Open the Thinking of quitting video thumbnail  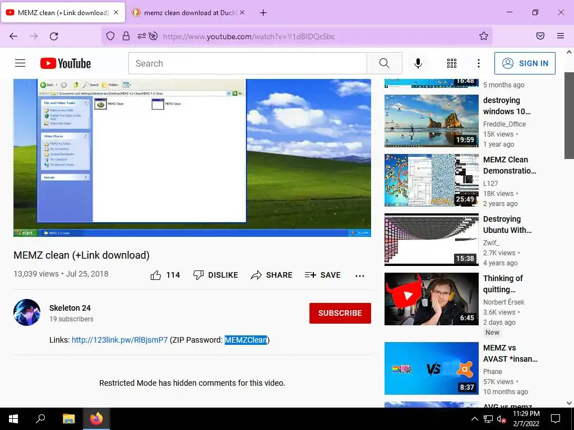pyautogui.click(x=431, y=299)
